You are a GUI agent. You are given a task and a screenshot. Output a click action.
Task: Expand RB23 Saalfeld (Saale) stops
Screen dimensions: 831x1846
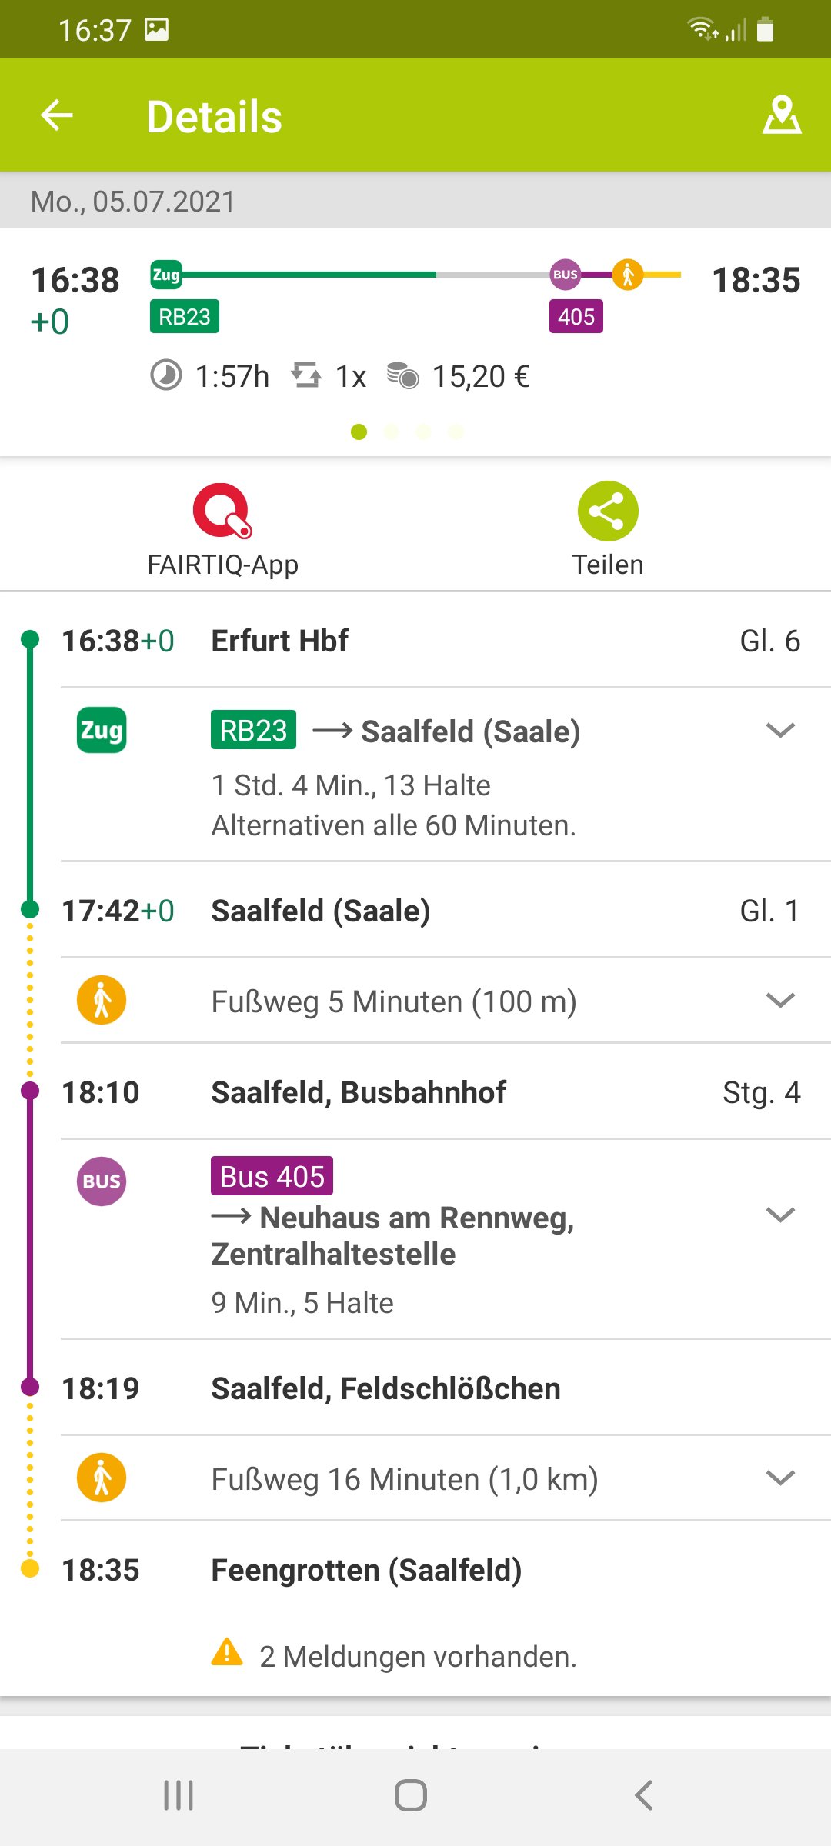tap(780, 731)
